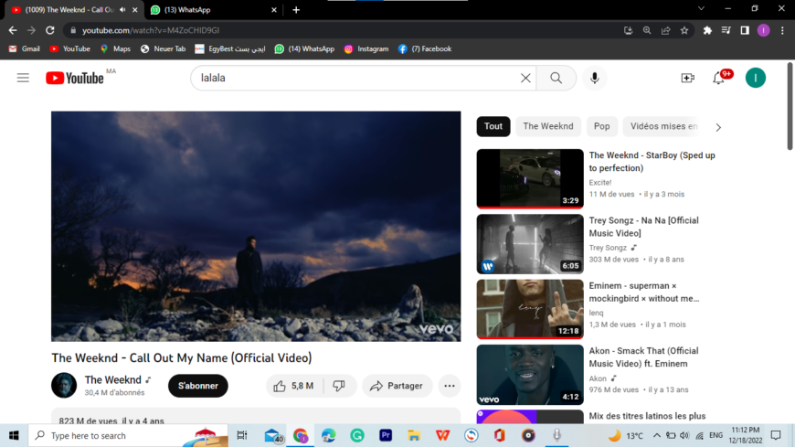Image resolution: width=795 pixels, height=447 pixels.
Task: Open a new browser tab
Action: coord(296,10)
